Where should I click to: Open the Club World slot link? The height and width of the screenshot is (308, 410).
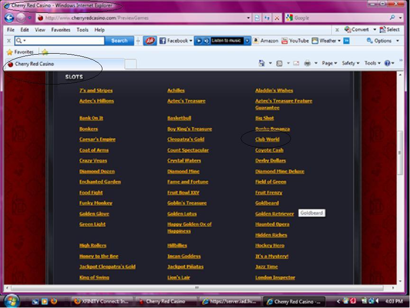[267, 140]
